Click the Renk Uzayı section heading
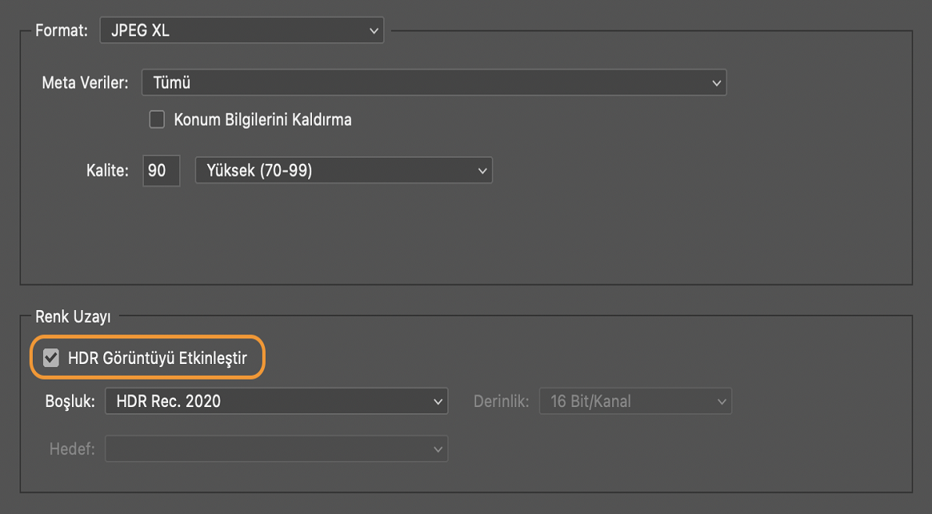The image size is (932, 514). pos(73,317)
